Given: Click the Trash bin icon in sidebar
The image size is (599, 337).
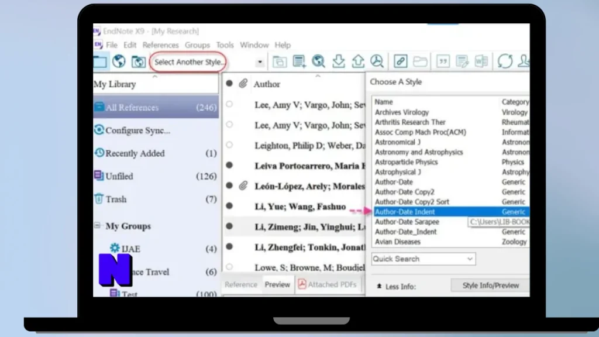Looking at the screenshot, I should pyautogui.click(x=99, y=198).
